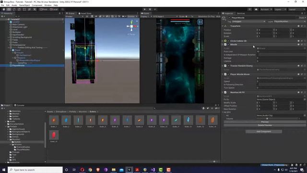Image resolution: width=307 pixels, height=173 pixels.
Task: Collapse Prefabs Editing And Testing object
Action: click(x=9, y=48)
